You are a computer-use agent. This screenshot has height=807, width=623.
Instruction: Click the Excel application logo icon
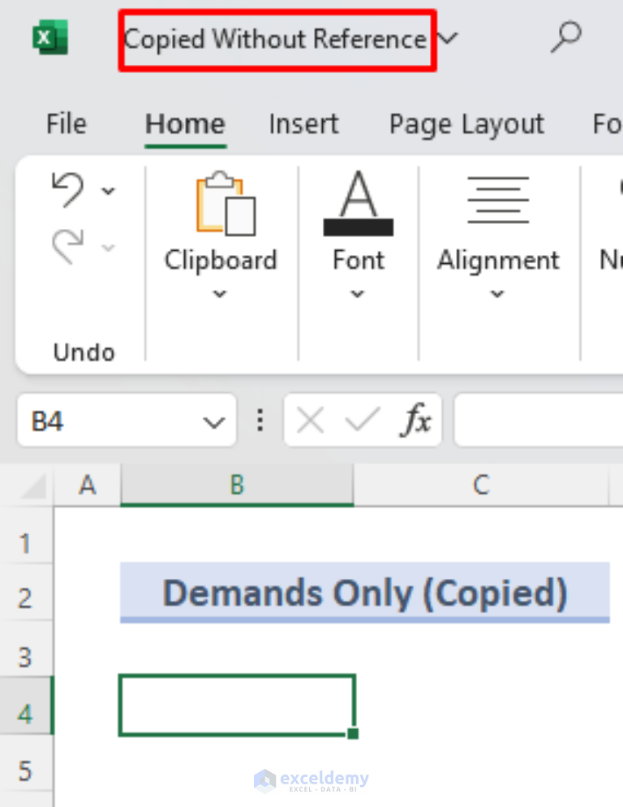(x=50, y=38)
